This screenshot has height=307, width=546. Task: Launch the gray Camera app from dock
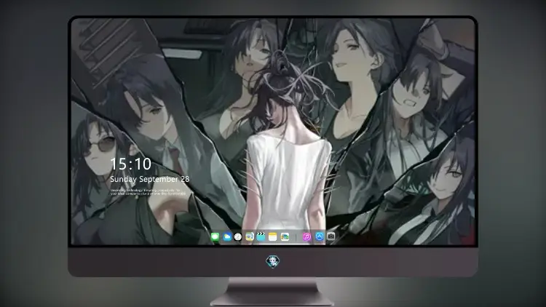point(331,236)
